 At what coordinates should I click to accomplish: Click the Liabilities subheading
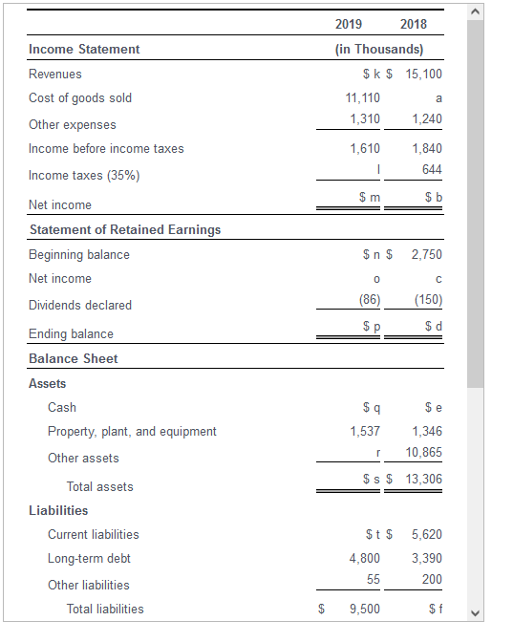click(x=58, y=510)
